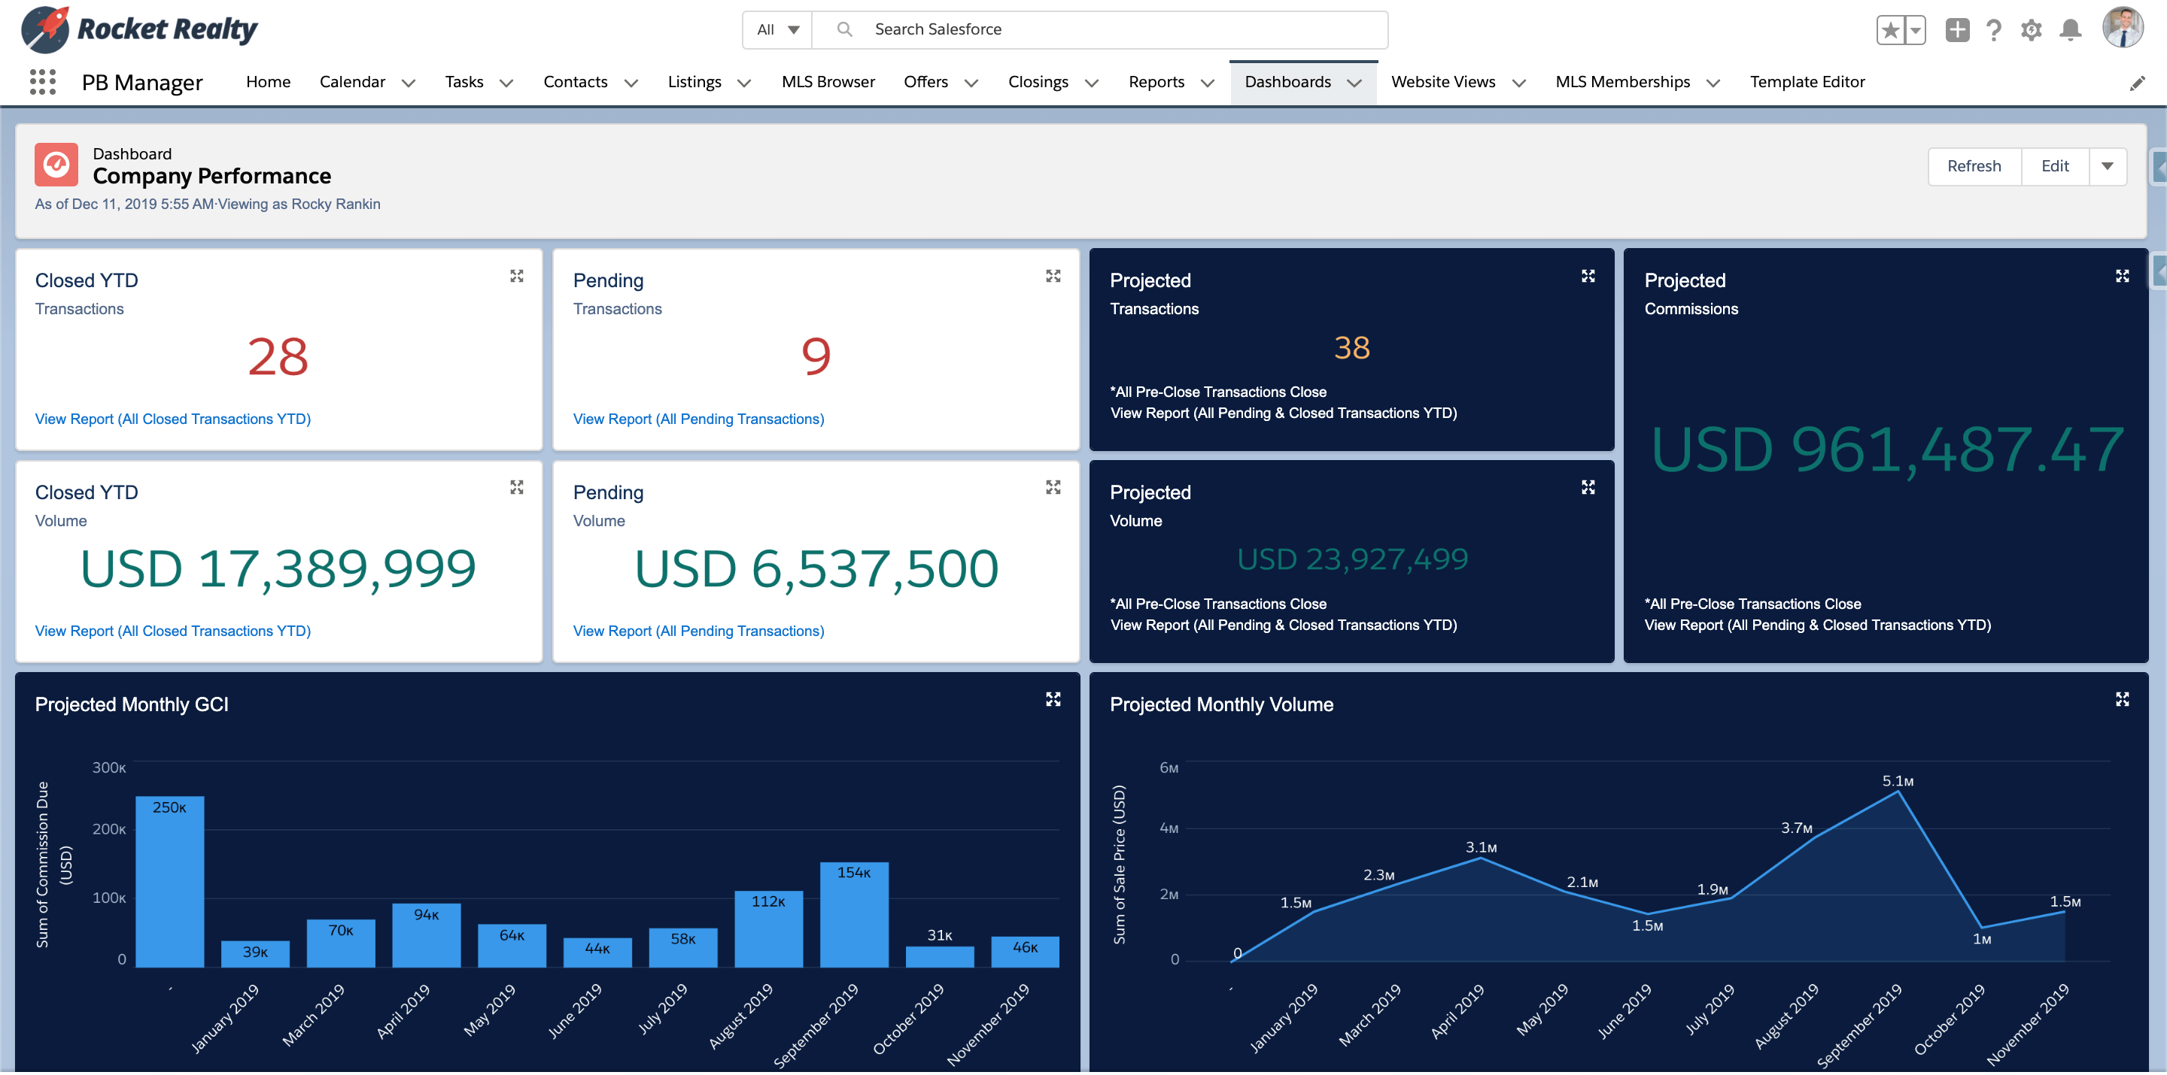Expand the Projected Monthly GCI chart
Viewport: 2167px width, 1075px height.
pos(1053,698)
